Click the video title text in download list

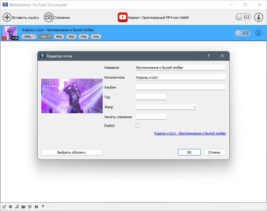pos(58,30)
